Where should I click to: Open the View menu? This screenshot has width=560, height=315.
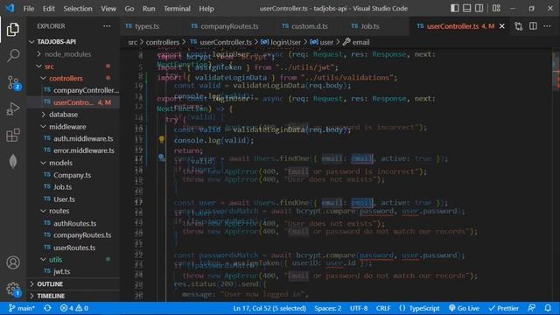coord(108,9)
